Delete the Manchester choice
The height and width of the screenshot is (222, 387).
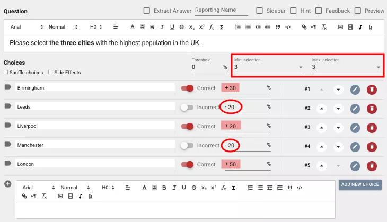372,147
